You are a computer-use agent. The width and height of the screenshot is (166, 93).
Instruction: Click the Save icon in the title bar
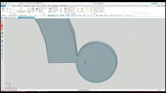click(x=6, y=3)
